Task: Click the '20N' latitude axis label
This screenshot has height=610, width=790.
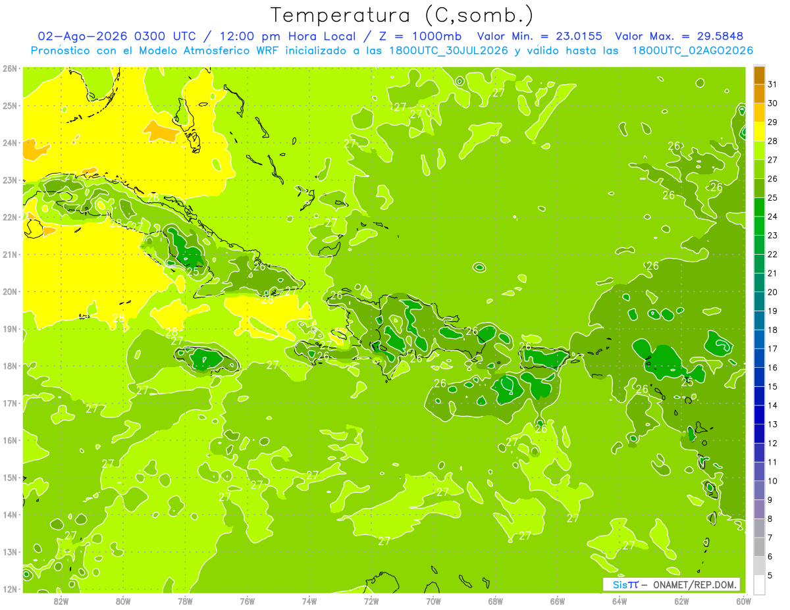Action: point(10,292)
